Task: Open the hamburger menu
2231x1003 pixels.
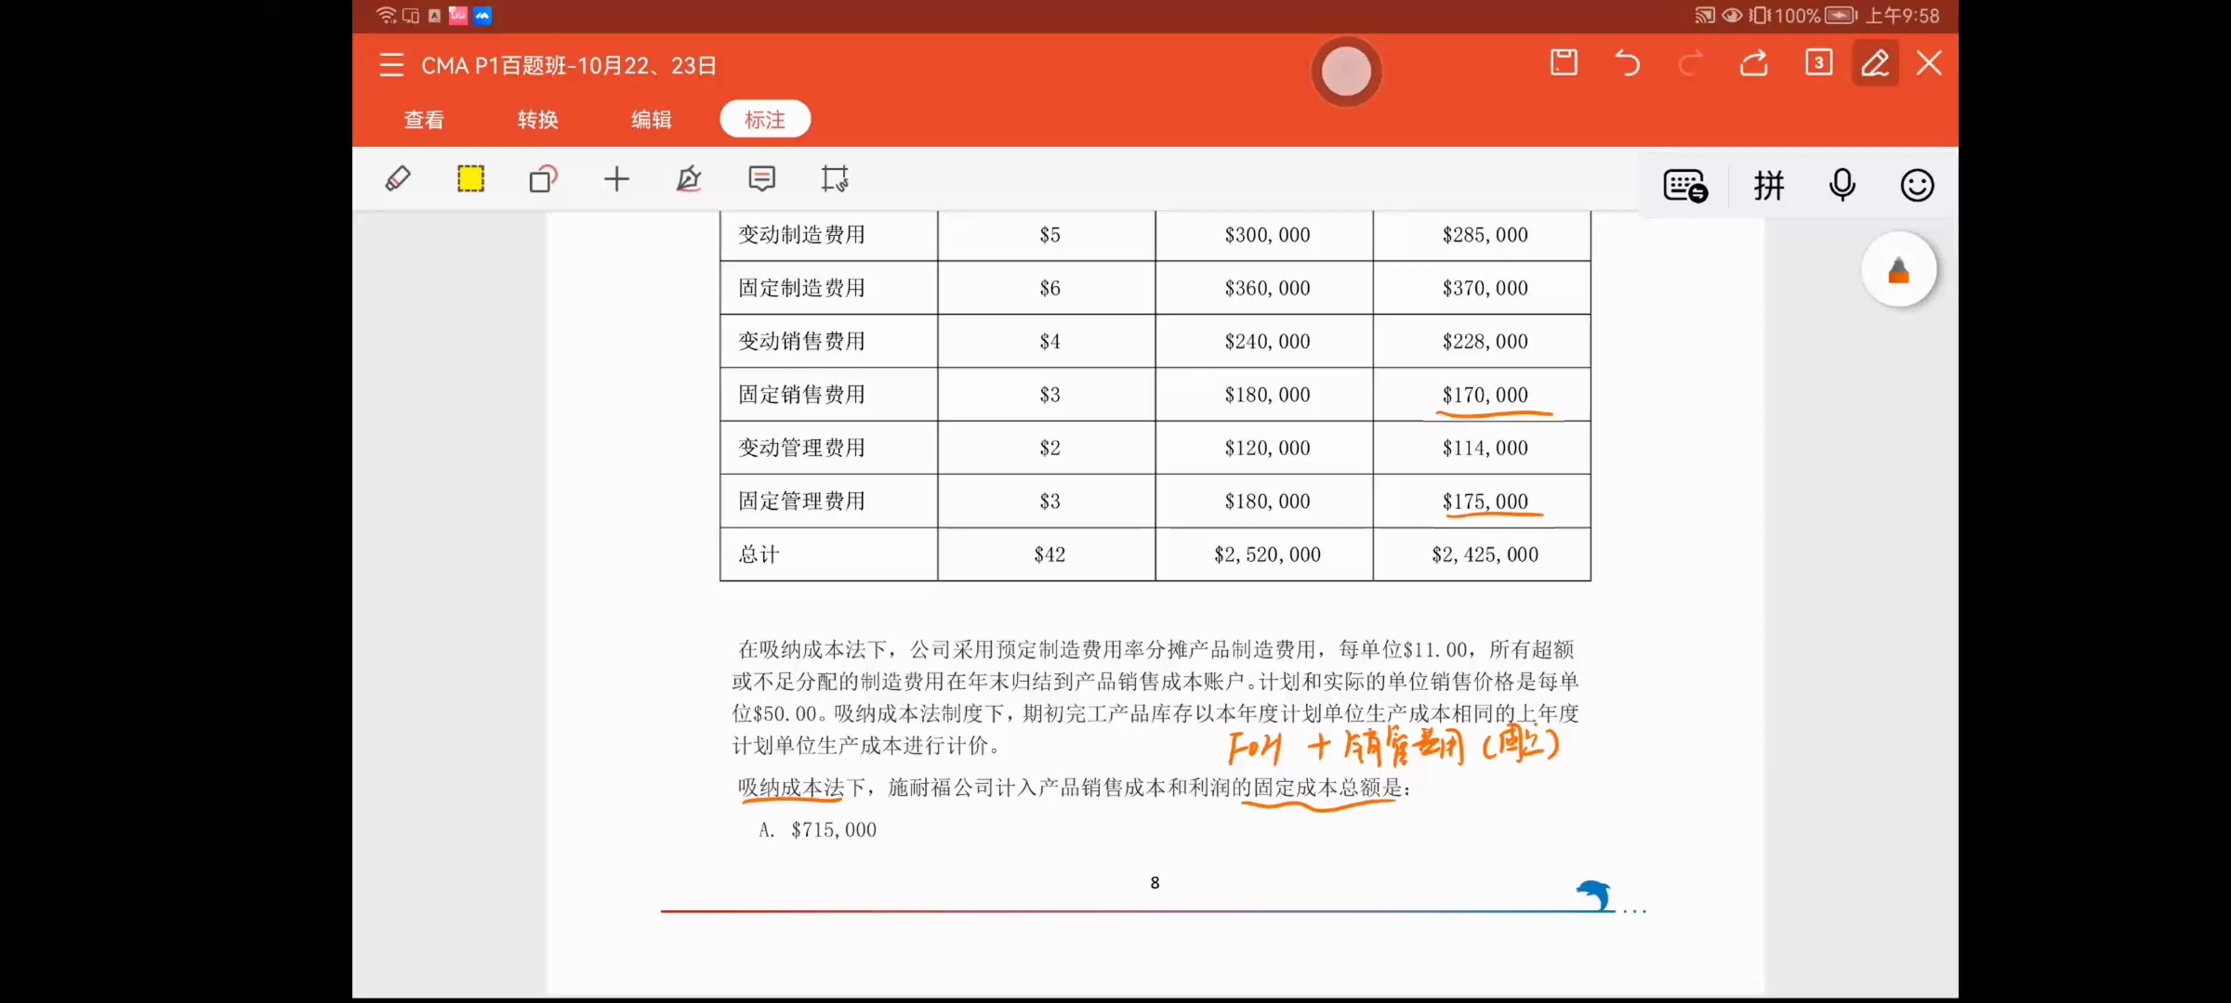Action: pyautogui.click(x=391, y=65)
